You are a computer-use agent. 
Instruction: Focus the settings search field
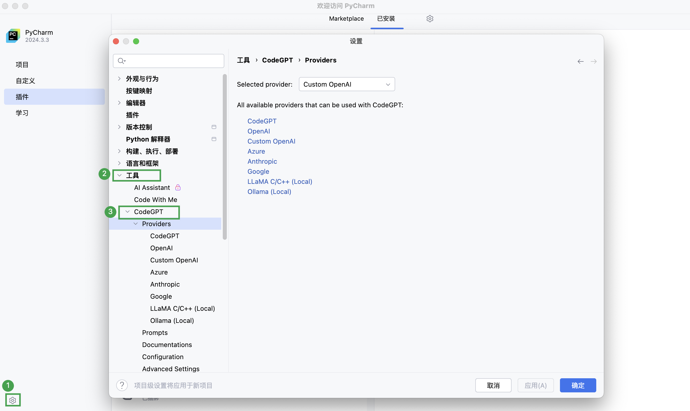(x=169, y=61)
